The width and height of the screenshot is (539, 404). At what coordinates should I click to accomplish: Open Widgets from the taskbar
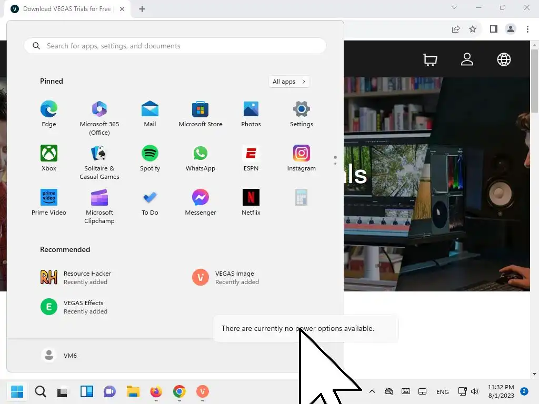point(87,391)
